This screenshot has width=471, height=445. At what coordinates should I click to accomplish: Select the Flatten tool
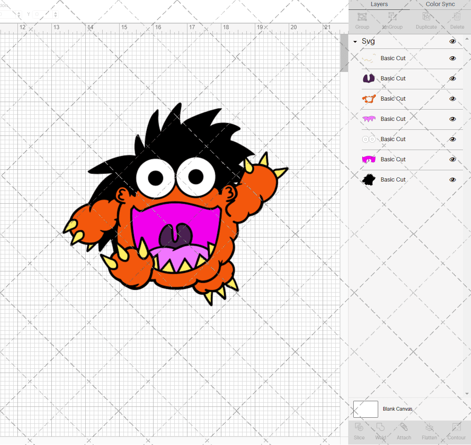click(x=429, y=431)
